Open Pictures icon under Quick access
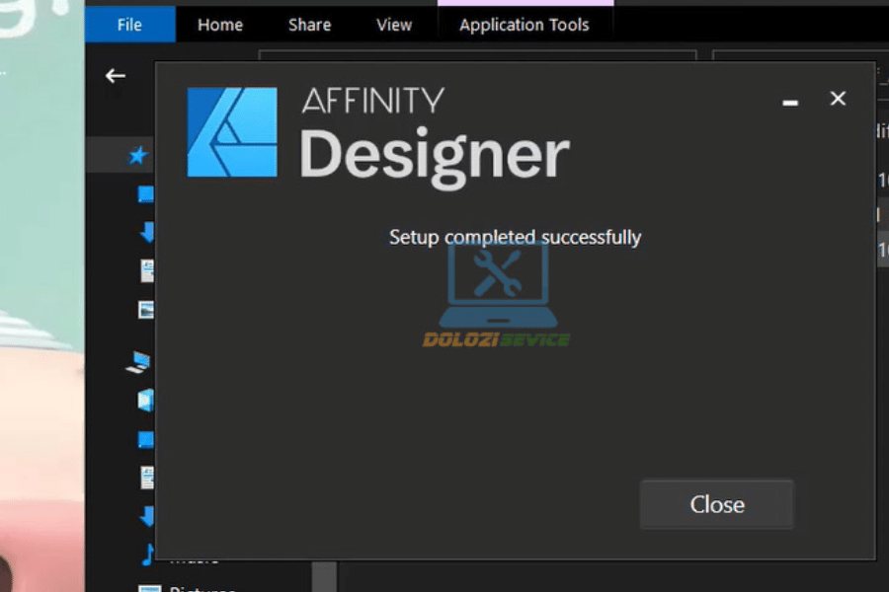Image resolution: width=889 pixels, height=592 pixels. [x=147, y=309]
